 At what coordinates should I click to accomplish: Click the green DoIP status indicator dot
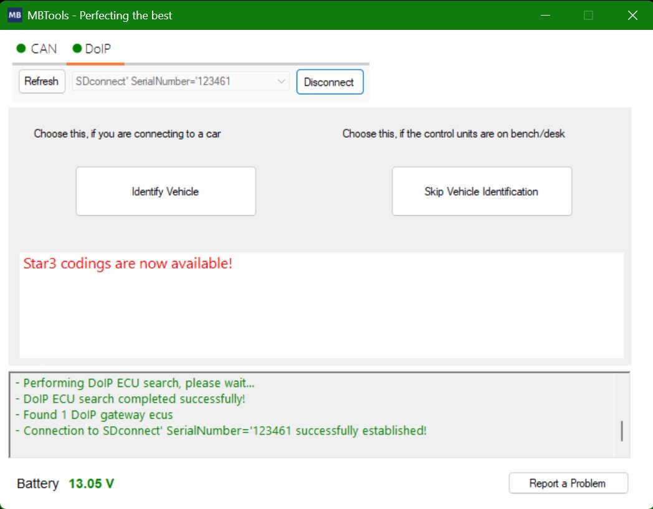pos(77,49)
